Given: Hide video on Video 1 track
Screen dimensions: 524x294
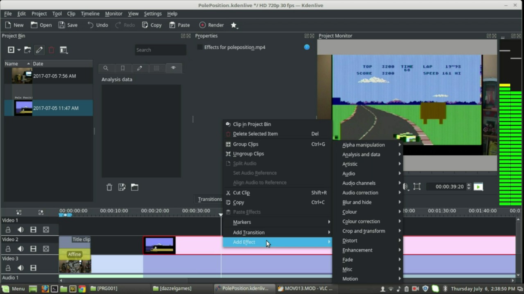Looking at the screenshot, I should pos(33,230).
